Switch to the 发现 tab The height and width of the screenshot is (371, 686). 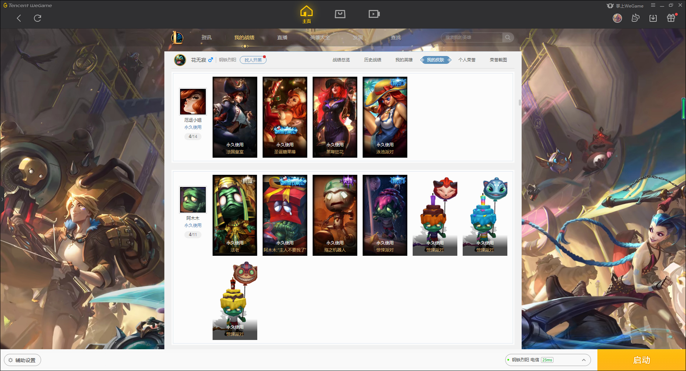click(358, 37)
